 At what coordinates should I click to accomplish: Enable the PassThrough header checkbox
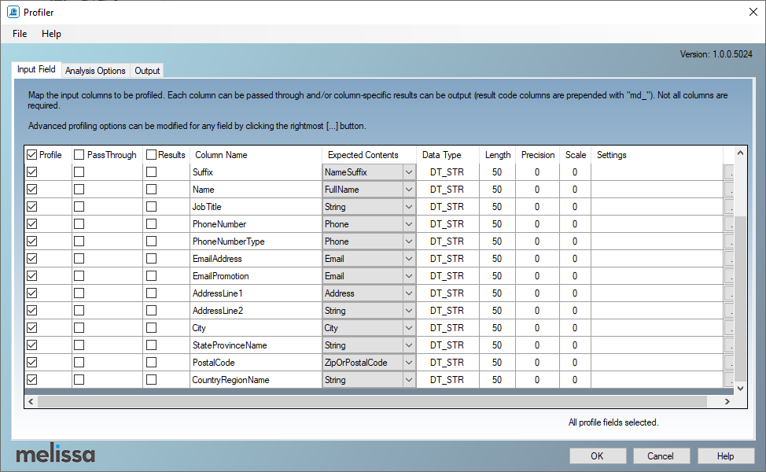click(79, 155)
